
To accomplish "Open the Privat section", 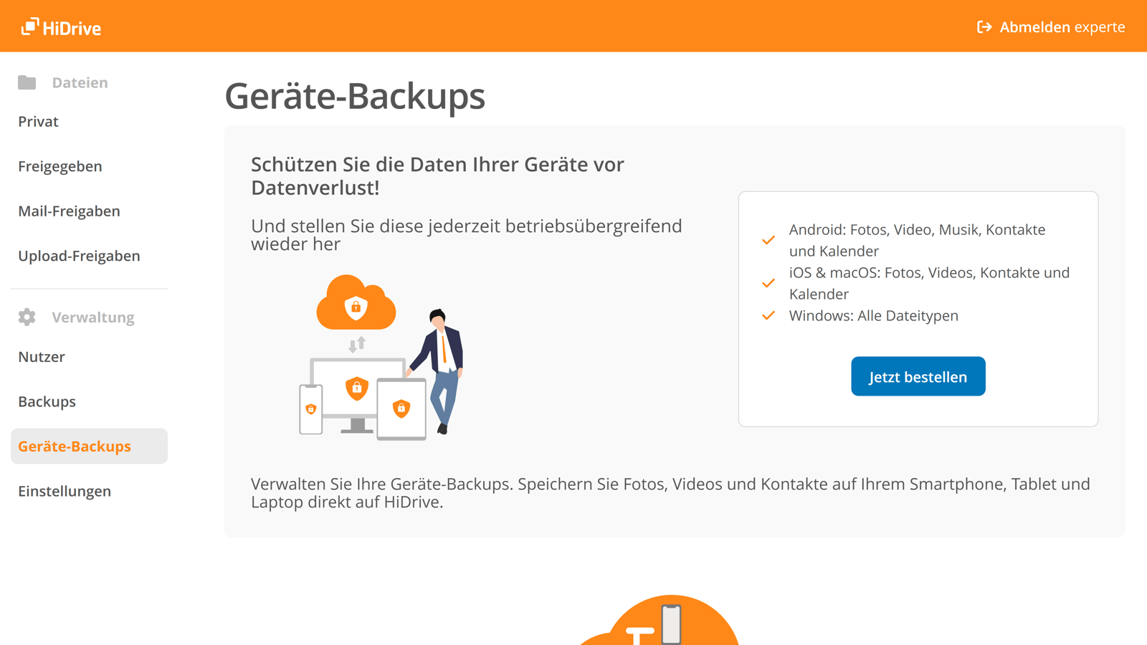I will click(38, 121).
